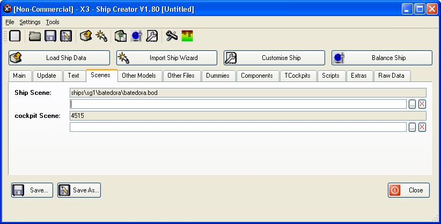Go to the Extras tab
Screen dimensions: 441x224
[358, 76]
